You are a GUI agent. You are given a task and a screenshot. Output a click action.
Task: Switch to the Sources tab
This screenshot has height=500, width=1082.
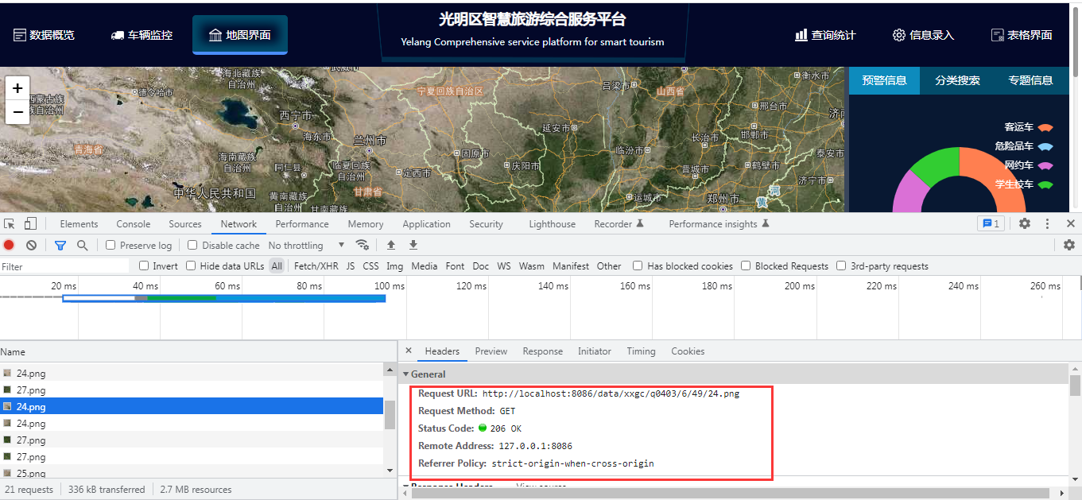[x=185, y=224]
